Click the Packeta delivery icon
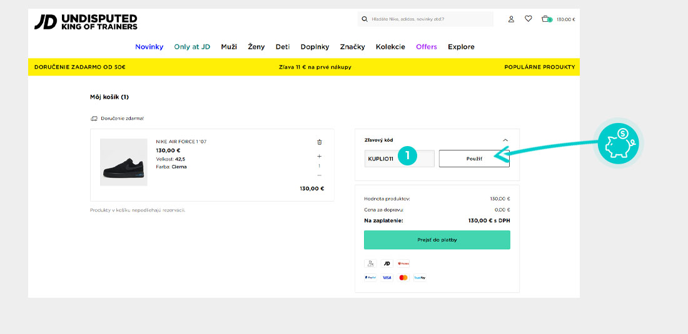This screenshot has width=688, height=334. pos(403,263)
